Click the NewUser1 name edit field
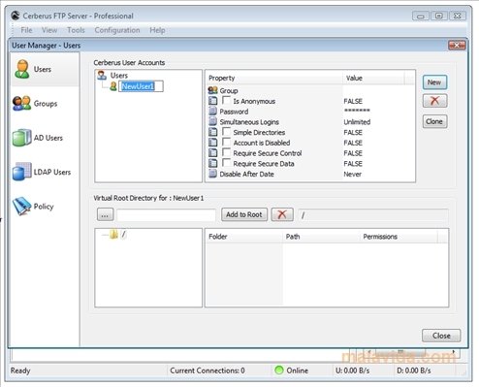The height and width of the screenshot is (387, 479). pyautogui.click(x=142, y=86)
